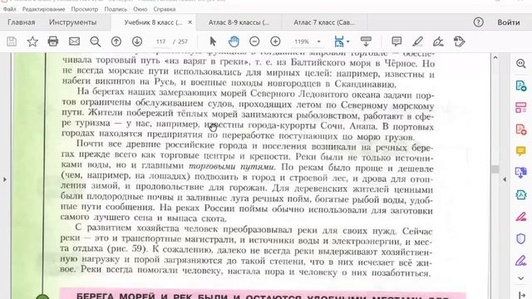Image resolution: width=532 pixels, height=299 pixels.
Task: Open the Окно menu
Action: click(140, 9)
